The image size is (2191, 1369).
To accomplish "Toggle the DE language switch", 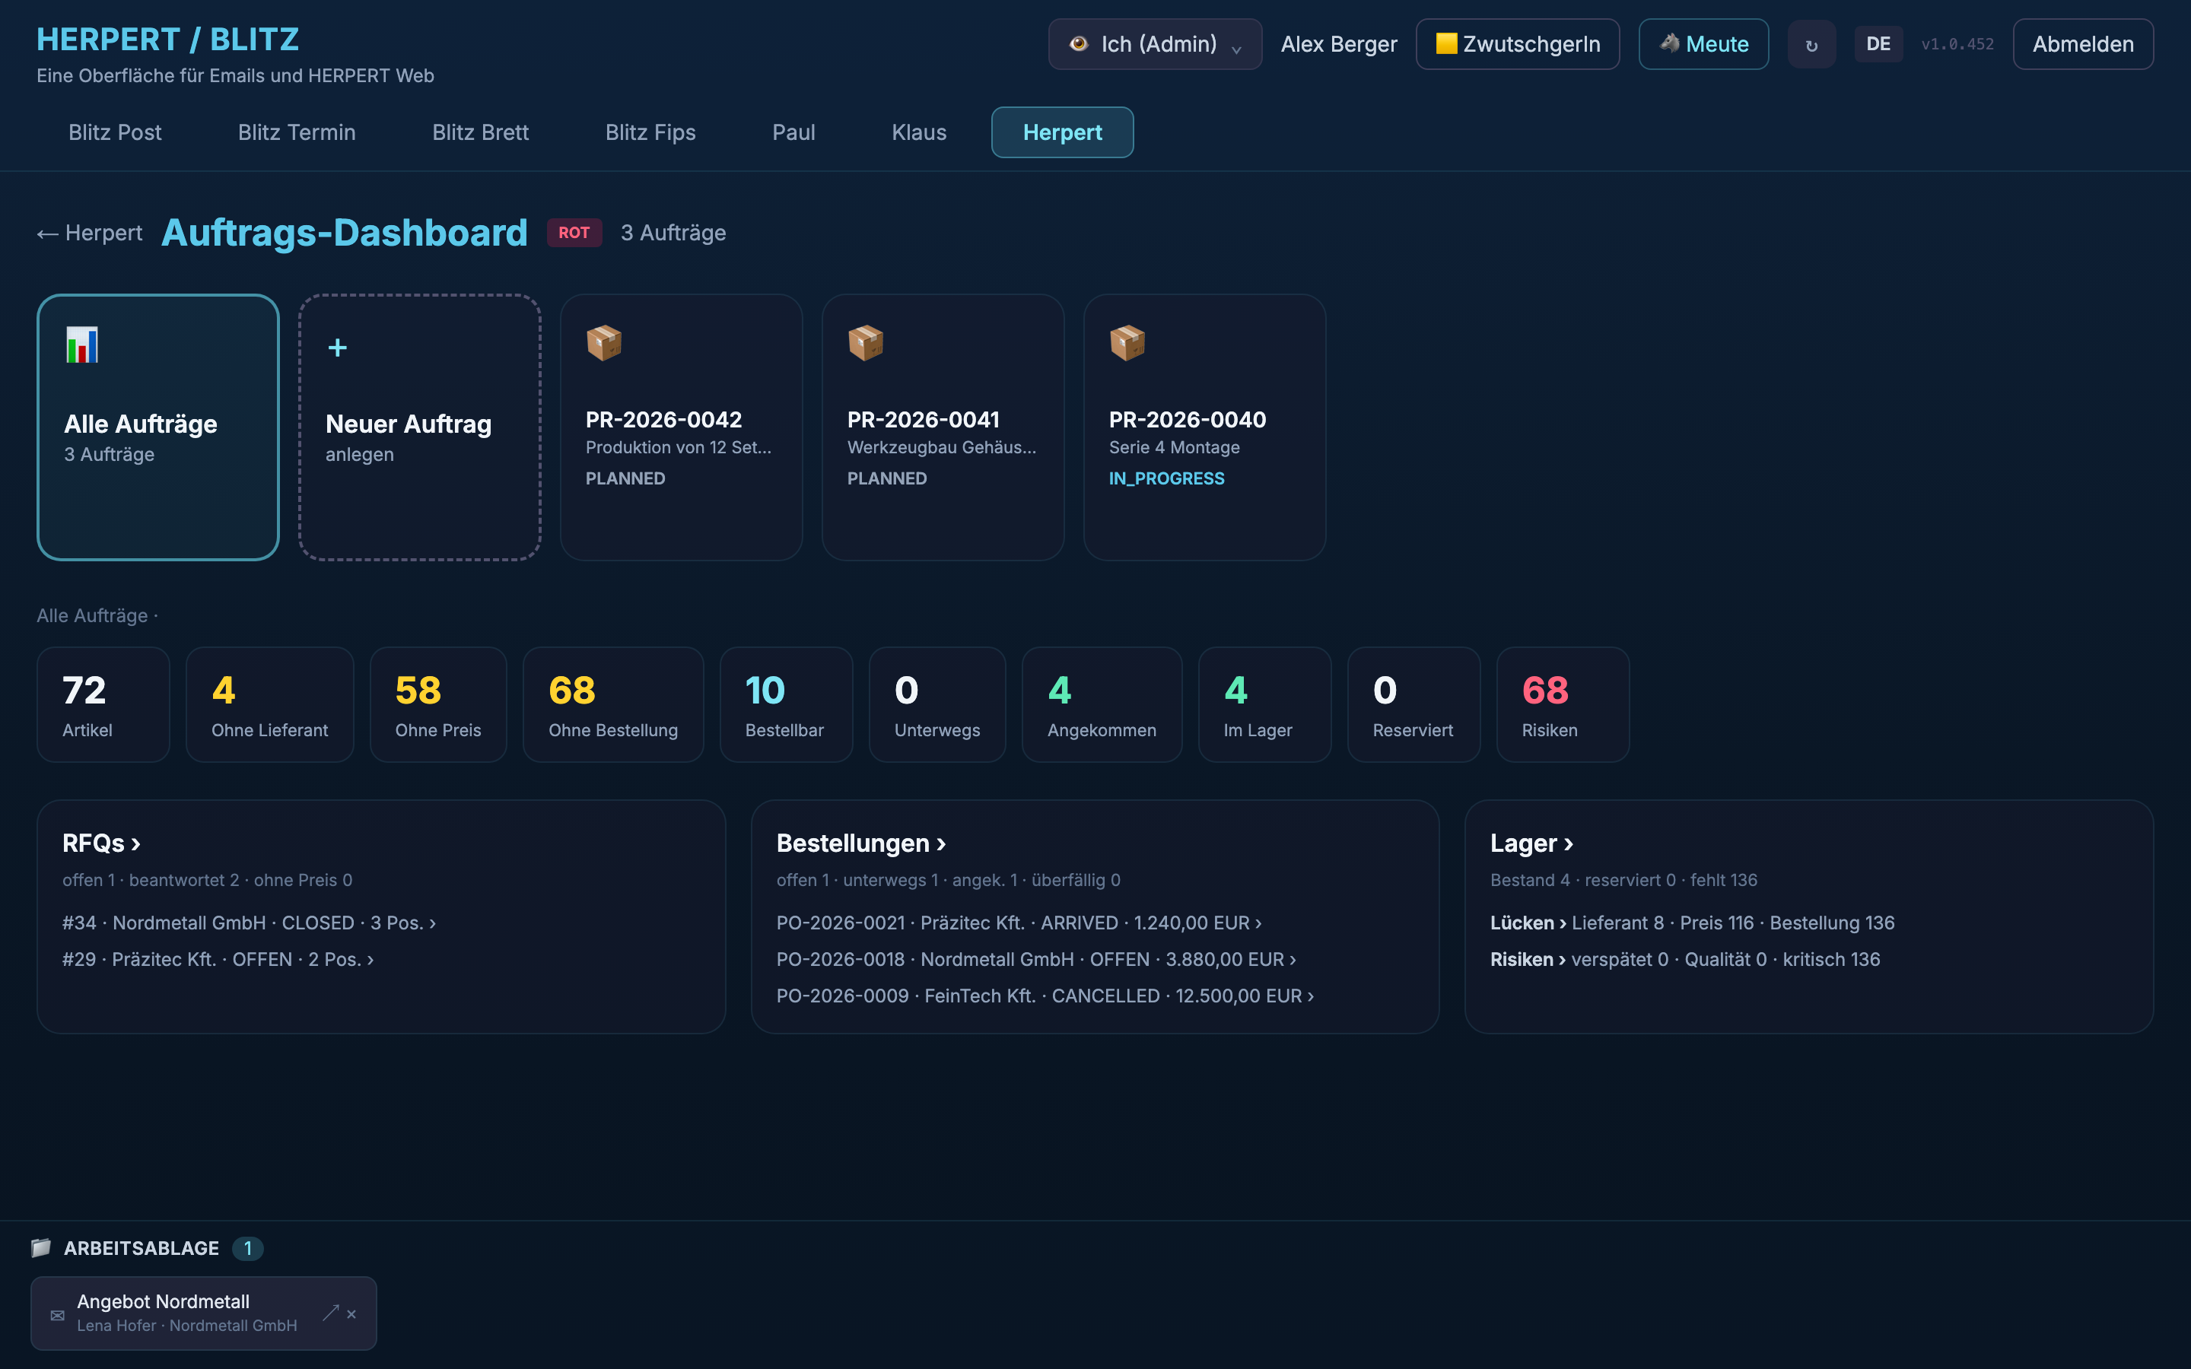I will [x=1878, y=44].
